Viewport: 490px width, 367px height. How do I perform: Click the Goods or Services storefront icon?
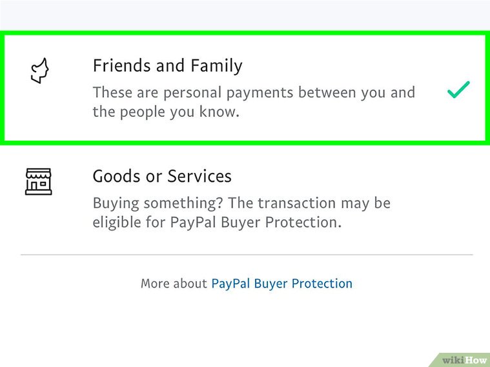pyautogui.click(x=38, y=181)
